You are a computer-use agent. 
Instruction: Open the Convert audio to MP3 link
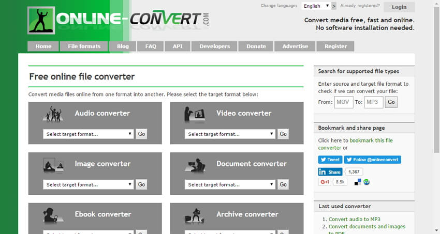pos(355,219)
